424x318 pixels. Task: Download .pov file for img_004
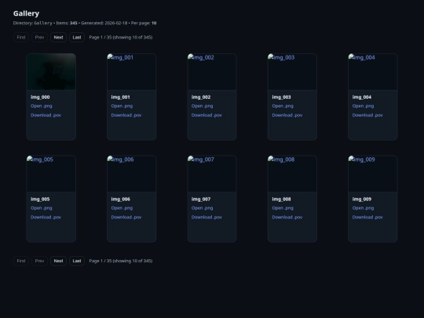click(367, 115)
